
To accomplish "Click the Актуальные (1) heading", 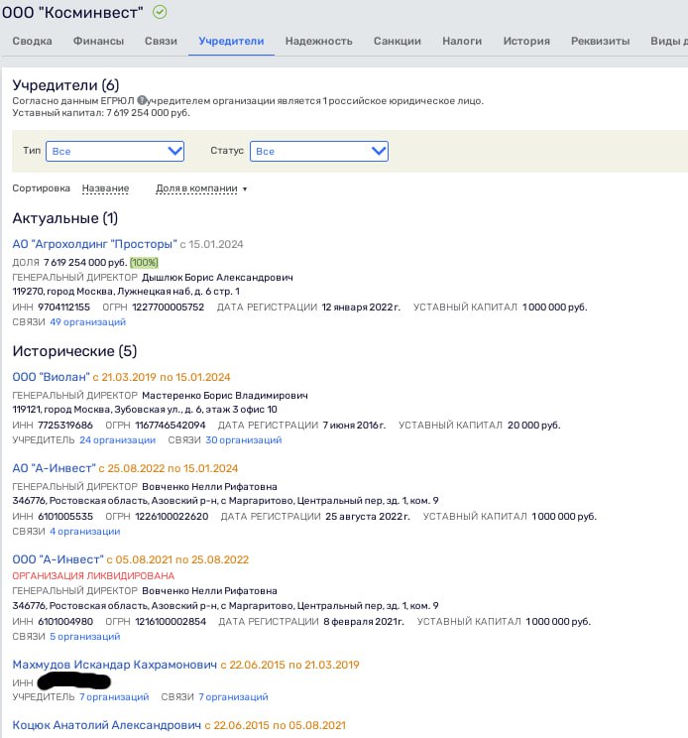I will coord(65,218).
